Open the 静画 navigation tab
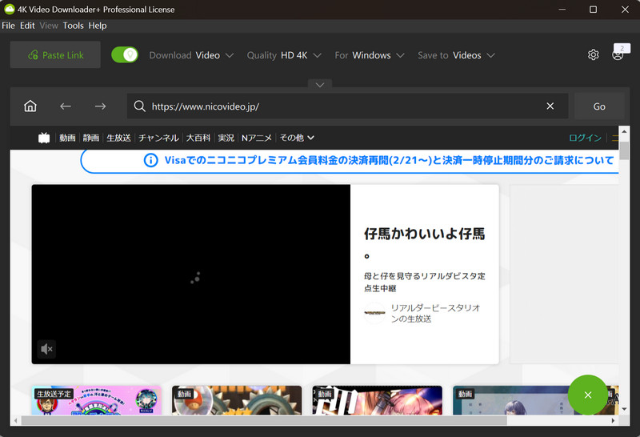Viewport: 640px width, 437px height. point(91,138)
